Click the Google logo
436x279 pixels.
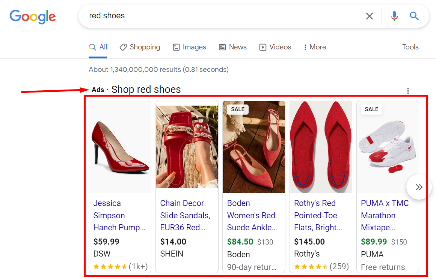tap(33, 16)
